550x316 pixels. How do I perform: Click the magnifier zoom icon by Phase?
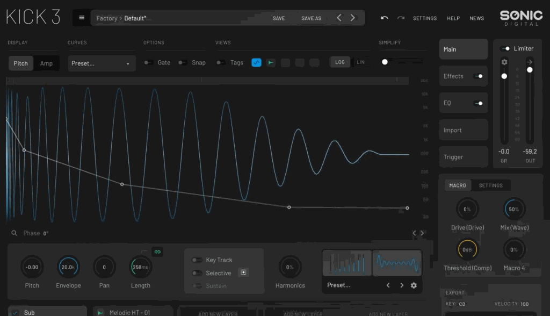(x=15, y=233)
